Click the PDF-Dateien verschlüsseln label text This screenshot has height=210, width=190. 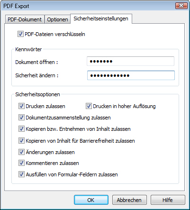tap(55, 34)
